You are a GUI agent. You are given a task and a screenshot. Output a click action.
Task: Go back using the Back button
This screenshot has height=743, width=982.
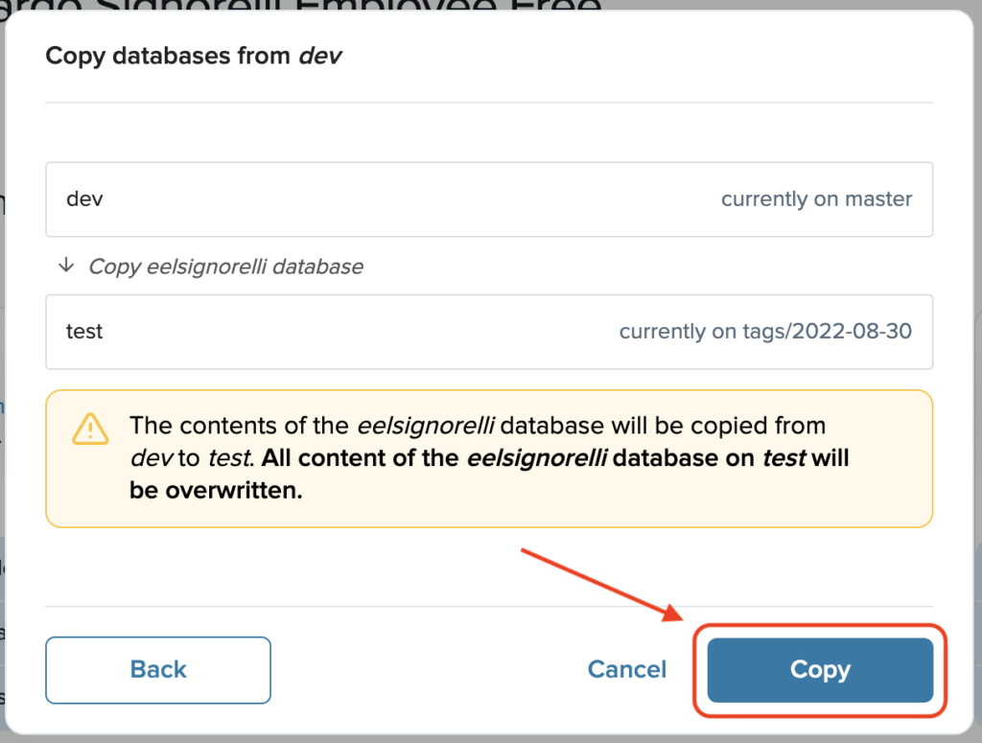tap(158, 670)
